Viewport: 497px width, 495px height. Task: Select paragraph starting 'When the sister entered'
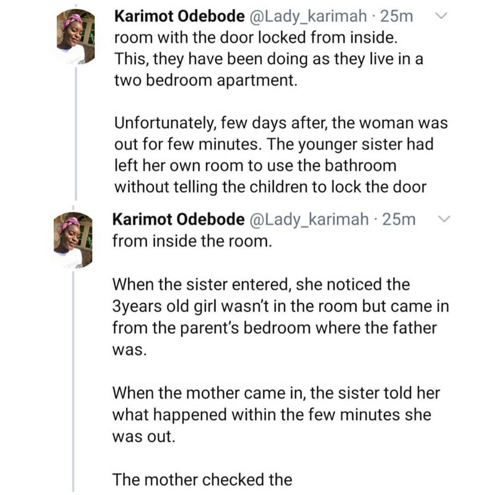coord(281,317)
